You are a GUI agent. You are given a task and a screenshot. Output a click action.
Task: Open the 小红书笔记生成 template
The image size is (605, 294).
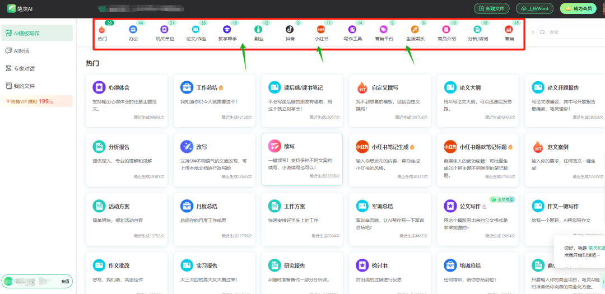[390, 160]
